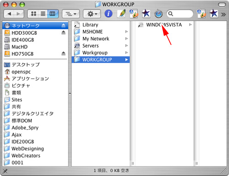
Task: Select MacHD drive in sidebar
Action: (35, 47)
